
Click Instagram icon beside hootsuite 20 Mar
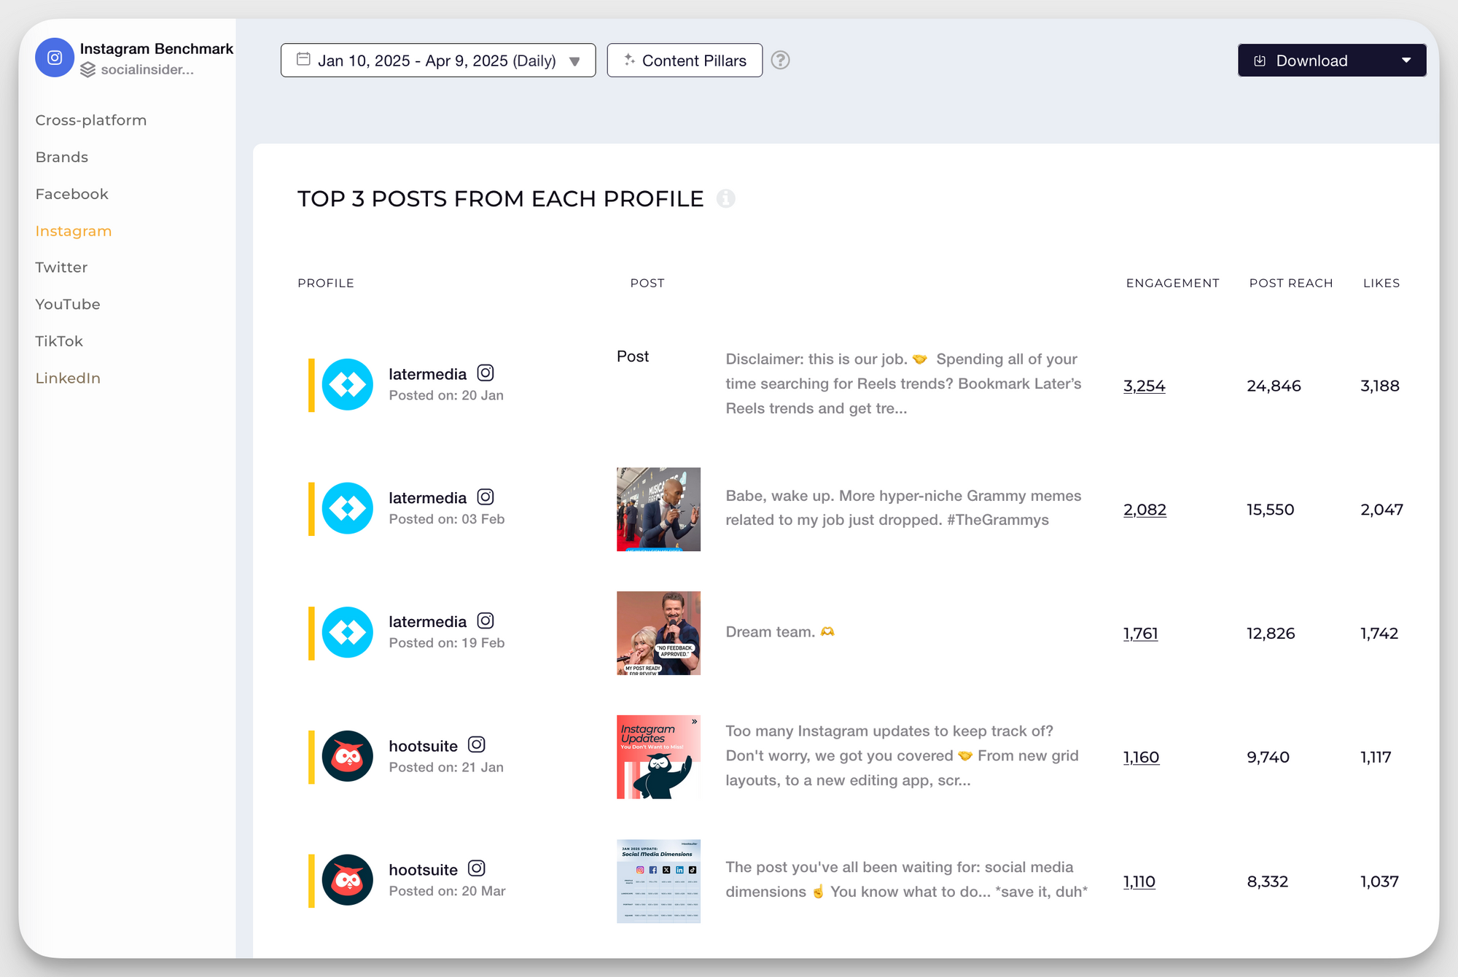477,868
